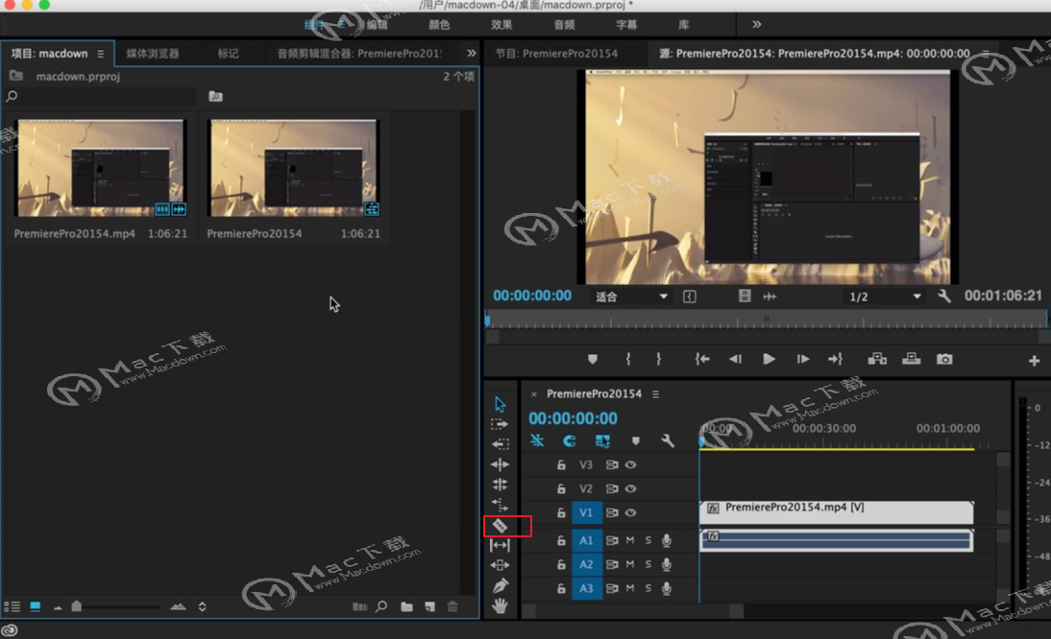Switch to the 媒体浏览器 tab

point(153,54)
